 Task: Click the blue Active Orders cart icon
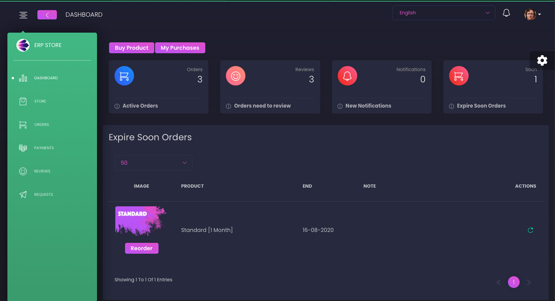pos(124,76)
